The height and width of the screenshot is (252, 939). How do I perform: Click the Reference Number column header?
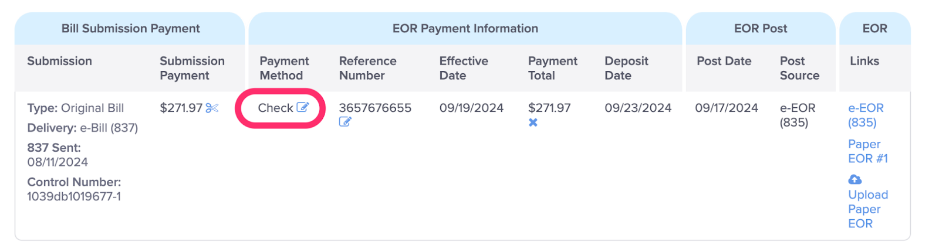coord(368,68)
